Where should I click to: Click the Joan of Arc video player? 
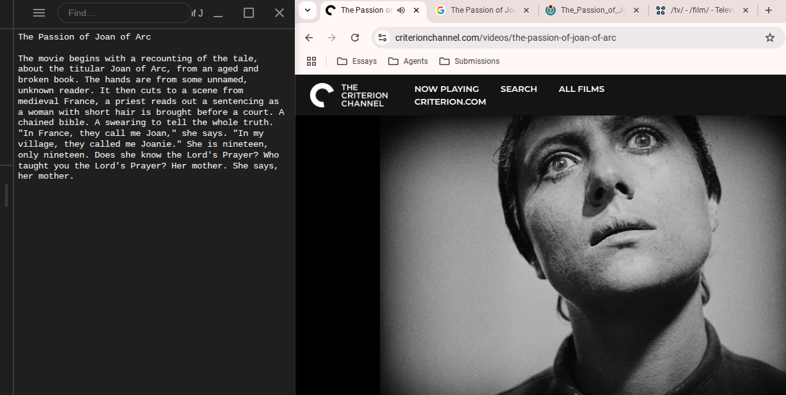[x=540, y=255]
